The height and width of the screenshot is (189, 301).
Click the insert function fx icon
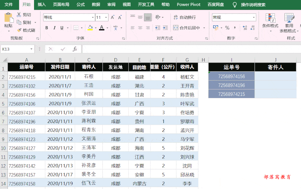pyautogui.click(x=75, y=49)
